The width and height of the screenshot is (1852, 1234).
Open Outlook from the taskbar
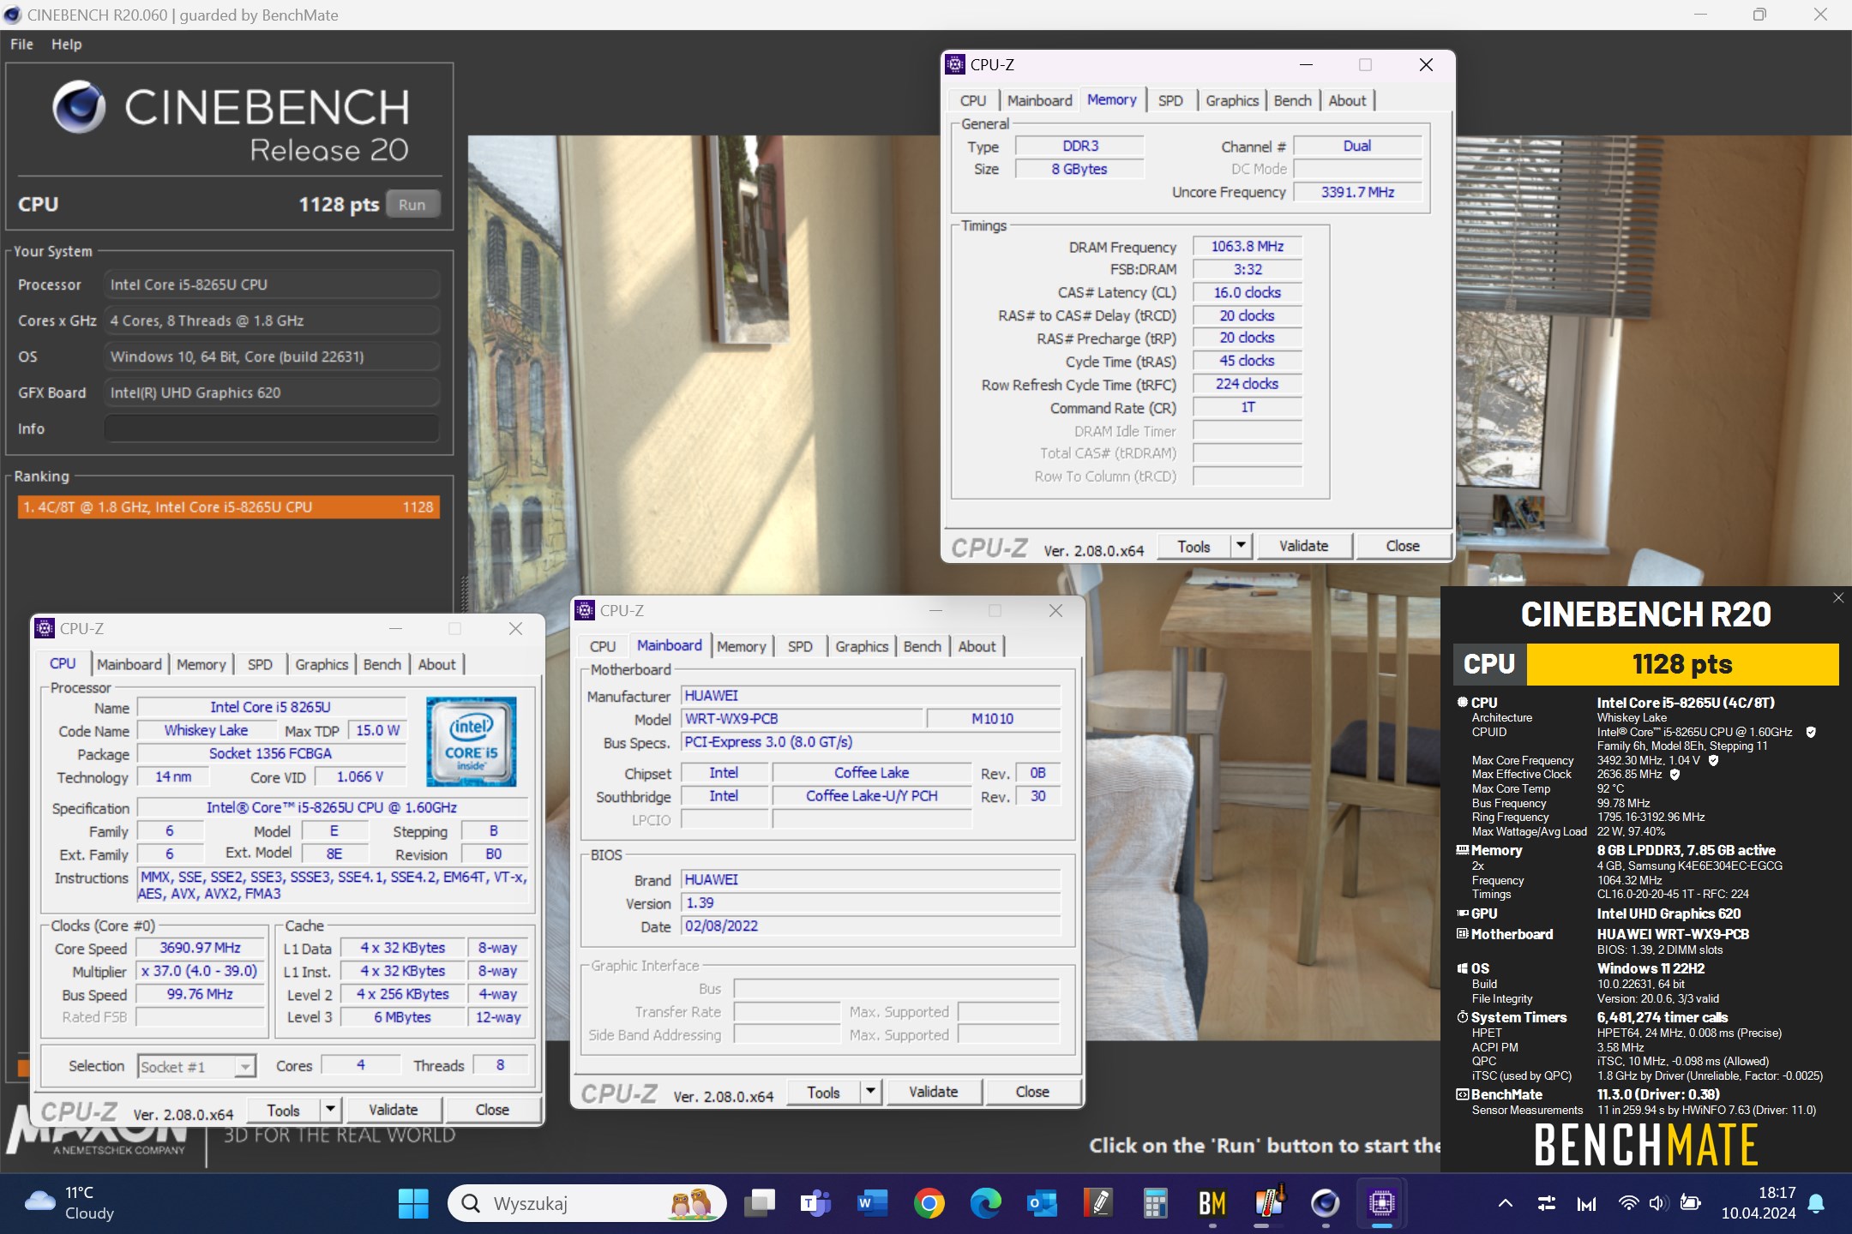1042,1203
